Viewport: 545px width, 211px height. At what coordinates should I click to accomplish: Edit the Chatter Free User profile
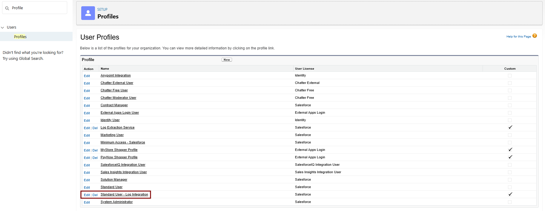coord(87,91)
